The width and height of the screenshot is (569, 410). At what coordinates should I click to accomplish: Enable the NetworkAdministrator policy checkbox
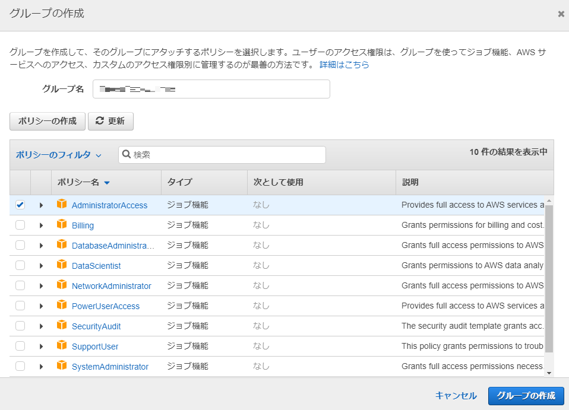20,285
